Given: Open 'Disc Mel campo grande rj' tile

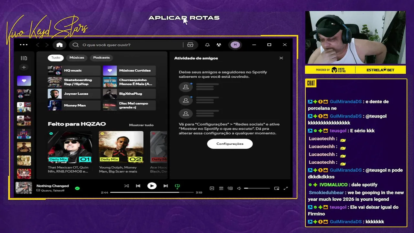Looking at the screenshot, I should (129, 105).
